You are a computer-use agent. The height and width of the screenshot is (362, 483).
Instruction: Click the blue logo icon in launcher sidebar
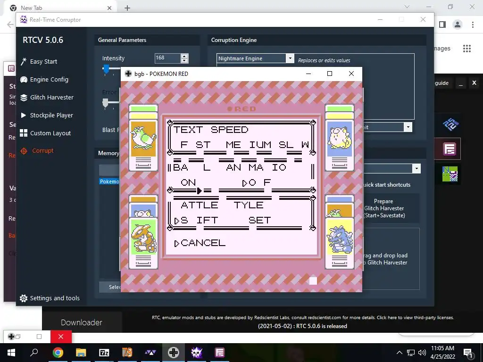pyautogui.click(x=450, y=124)
